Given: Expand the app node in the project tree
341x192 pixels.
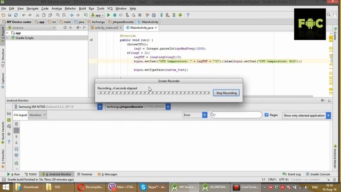Looking at the screenshot, I should coord(7,33).
